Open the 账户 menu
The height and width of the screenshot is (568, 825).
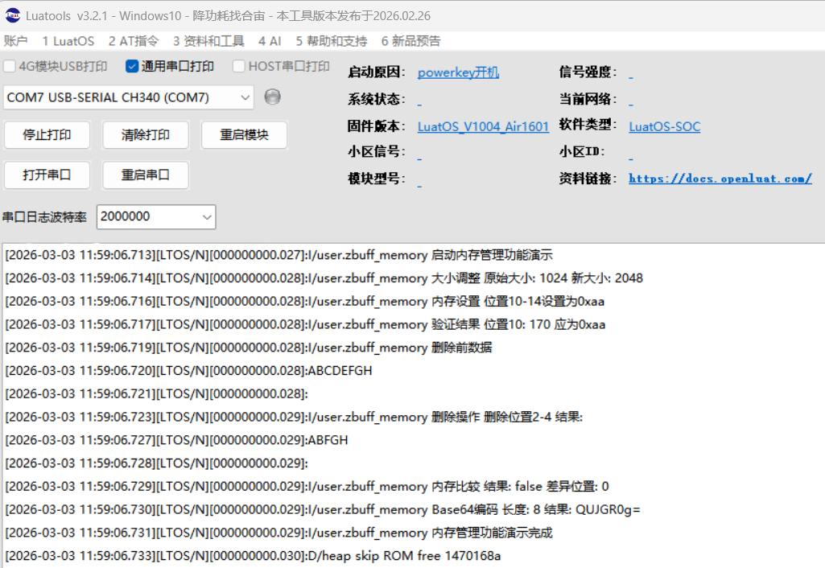coord(15,41)
